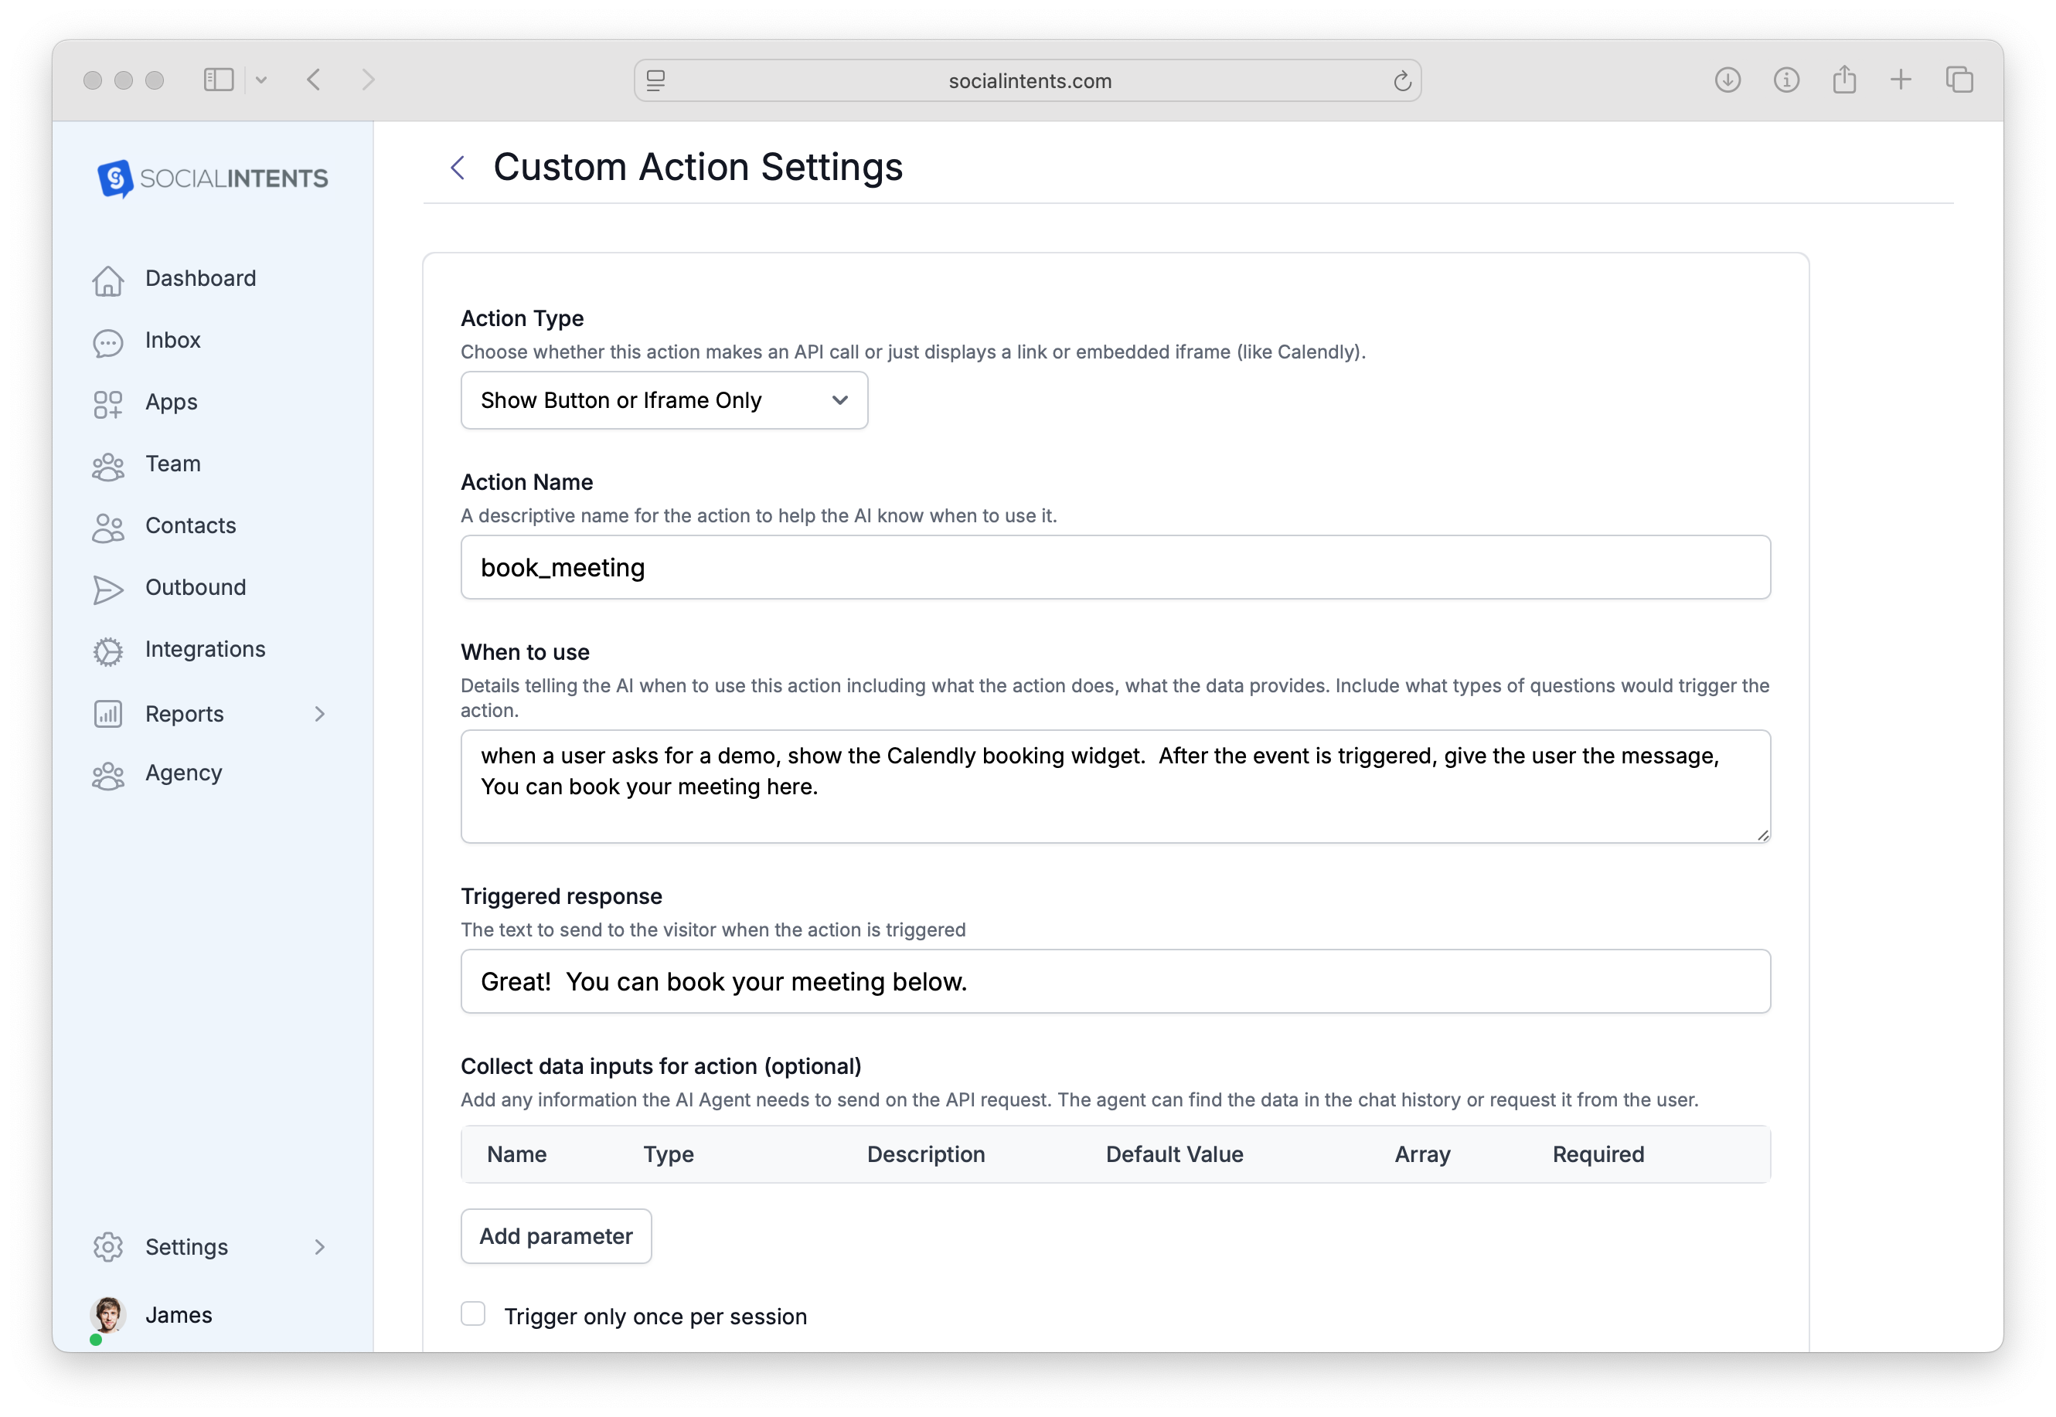
Task: Enable Trigger only once per session
Action: (x=472, y=1315)
